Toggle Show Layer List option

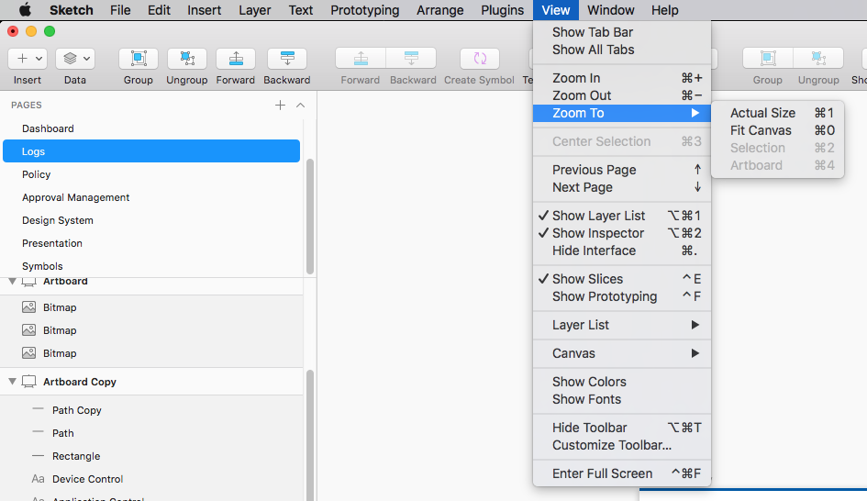coord(621,216)
